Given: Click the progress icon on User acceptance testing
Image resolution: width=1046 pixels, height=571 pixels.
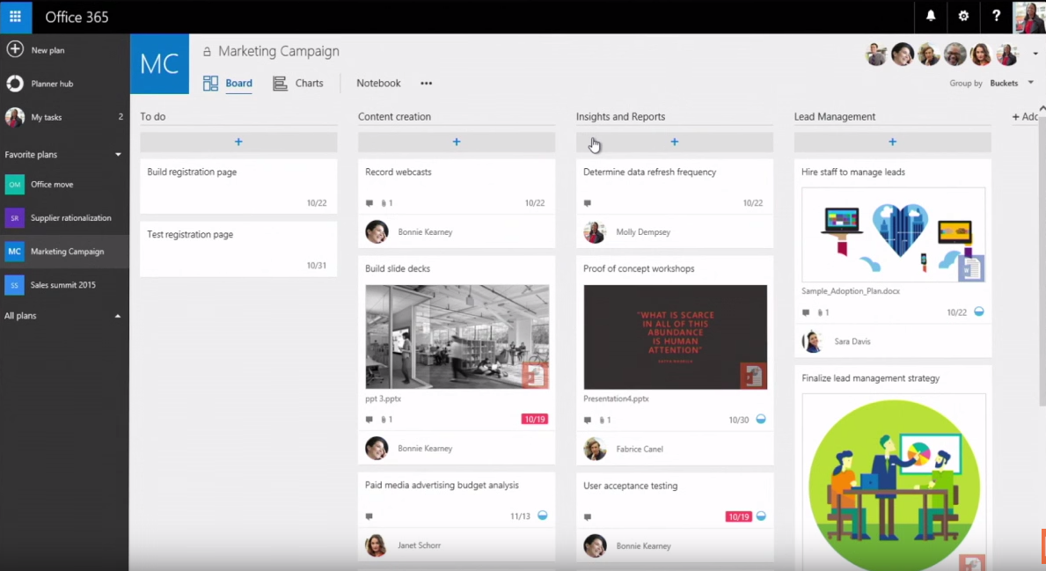Looking at the screenshot, I should (761, 516).
